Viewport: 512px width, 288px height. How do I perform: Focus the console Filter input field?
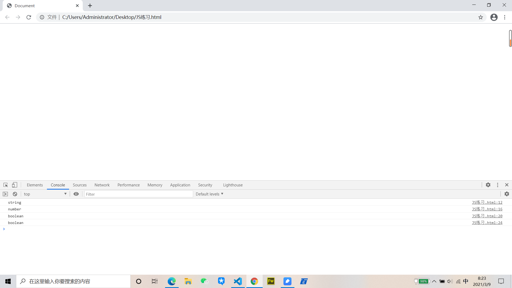[139, 194]
